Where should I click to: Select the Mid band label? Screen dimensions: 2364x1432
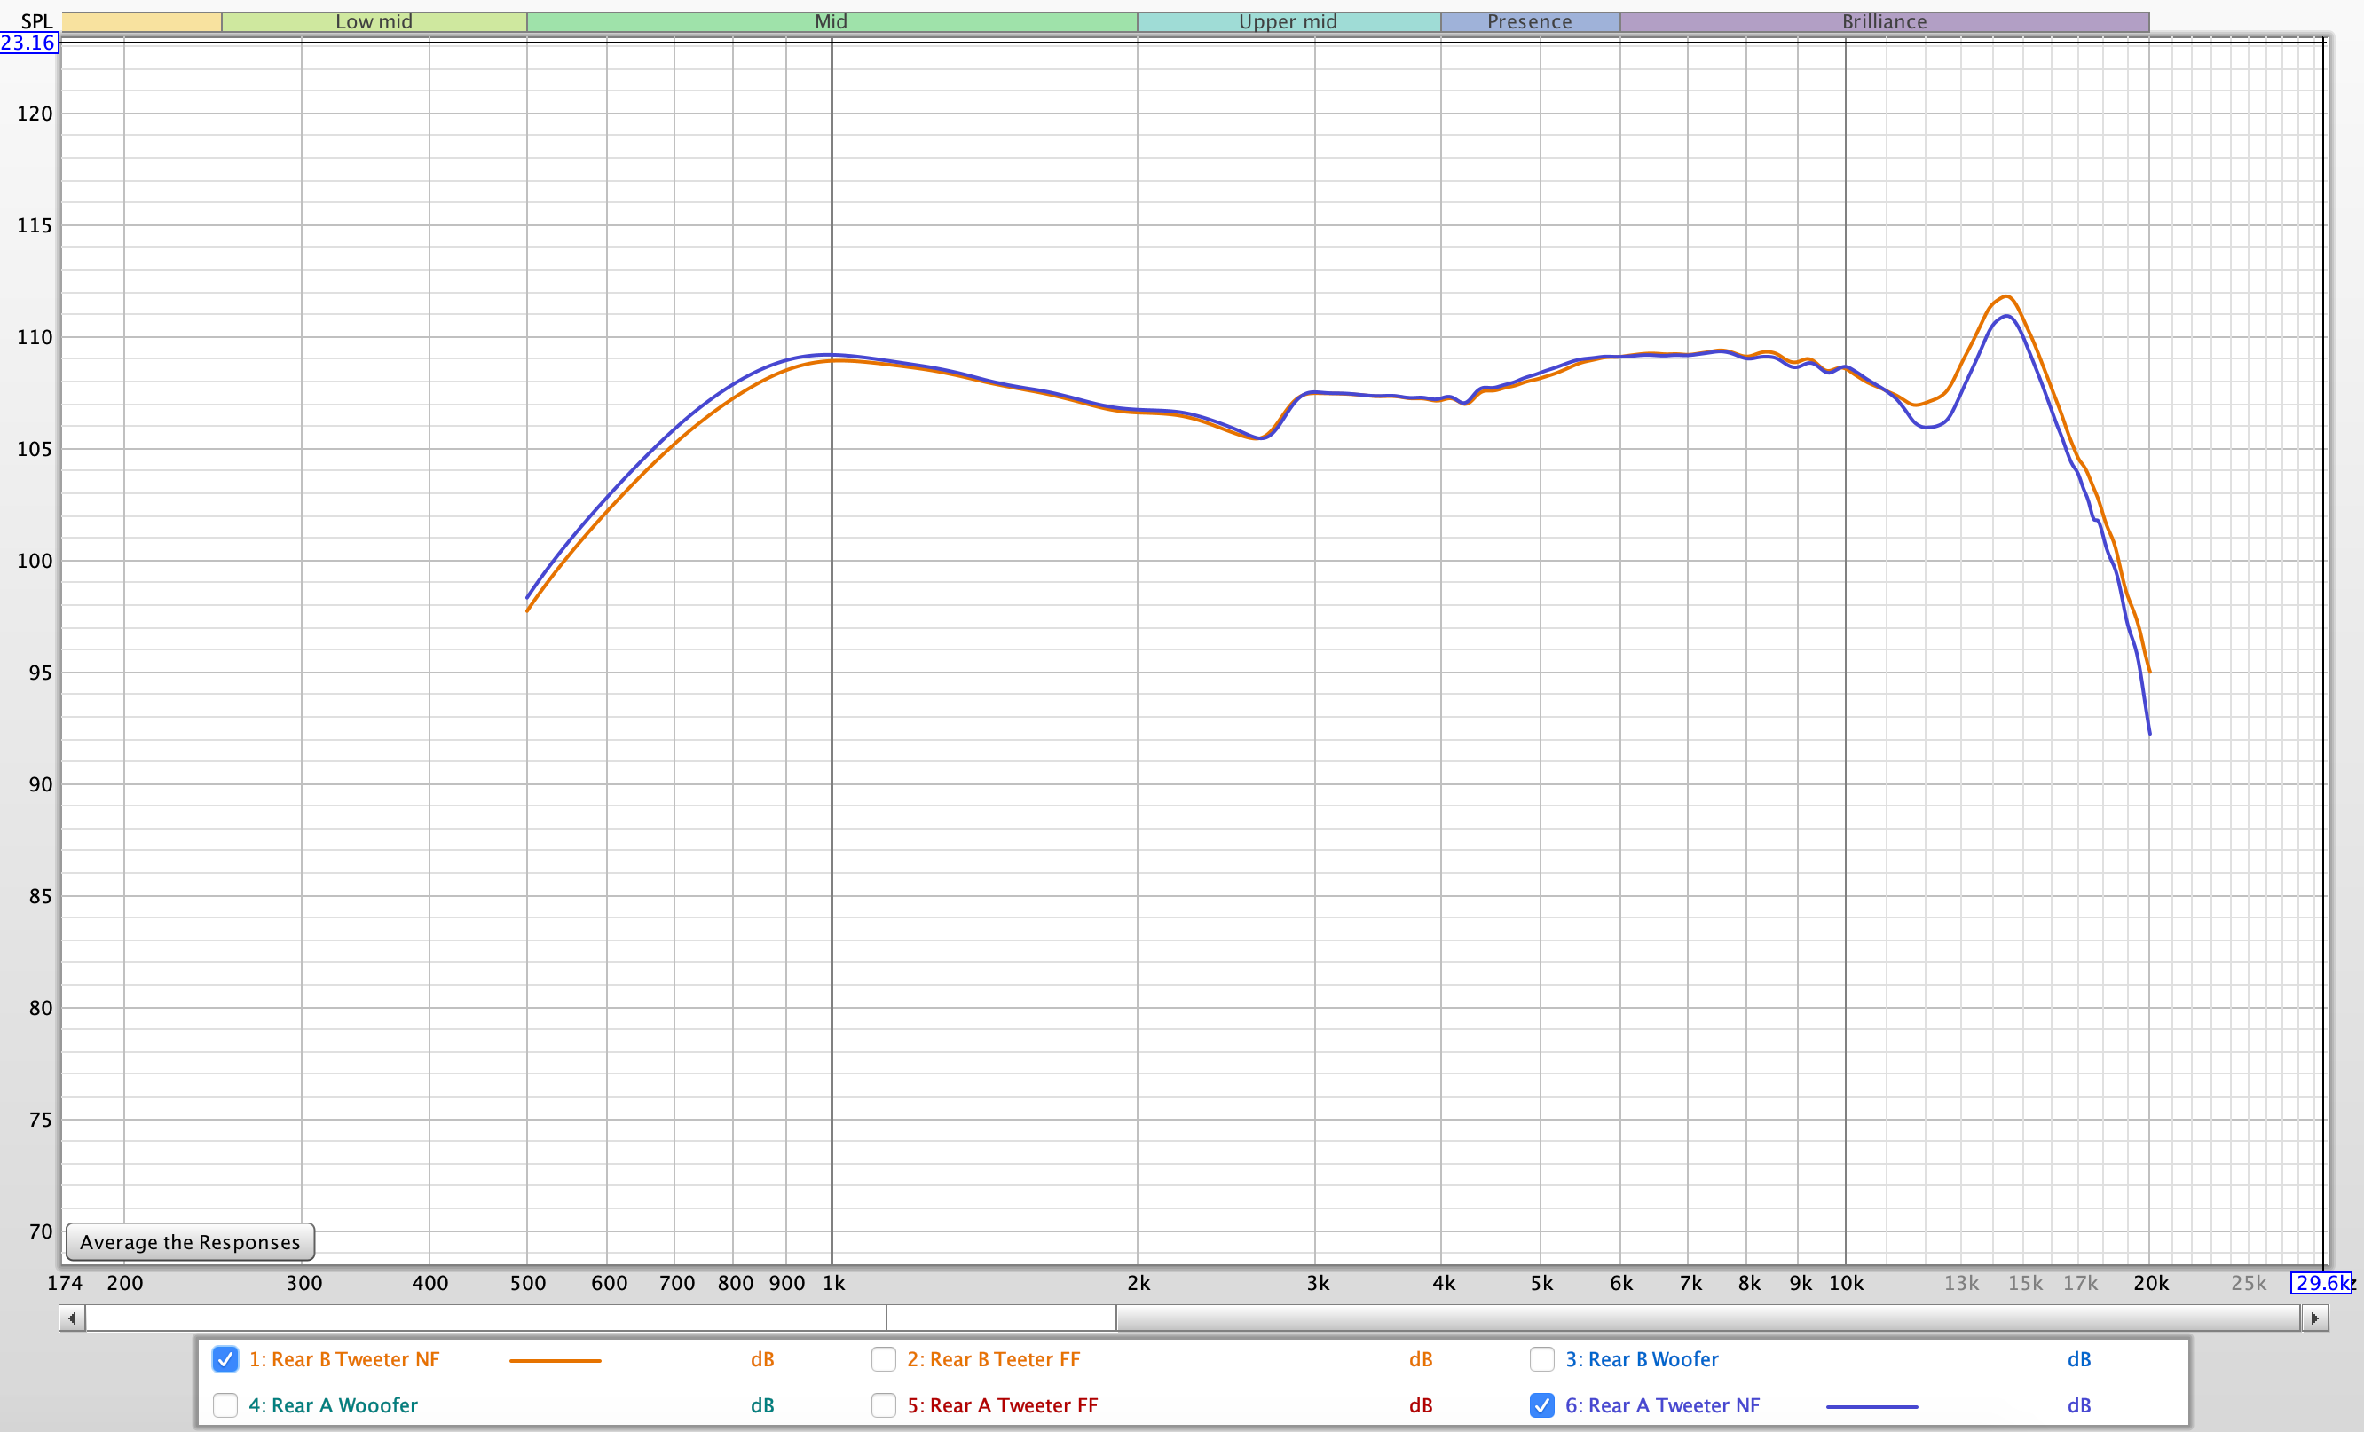(831, 22)
